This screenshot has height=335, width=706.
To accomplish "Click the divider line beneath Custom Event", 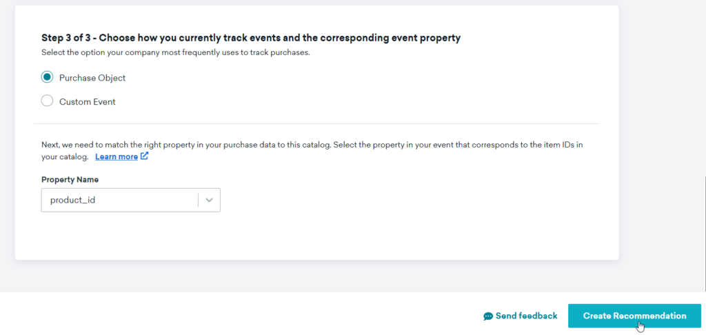I will [x=316, y=123].
